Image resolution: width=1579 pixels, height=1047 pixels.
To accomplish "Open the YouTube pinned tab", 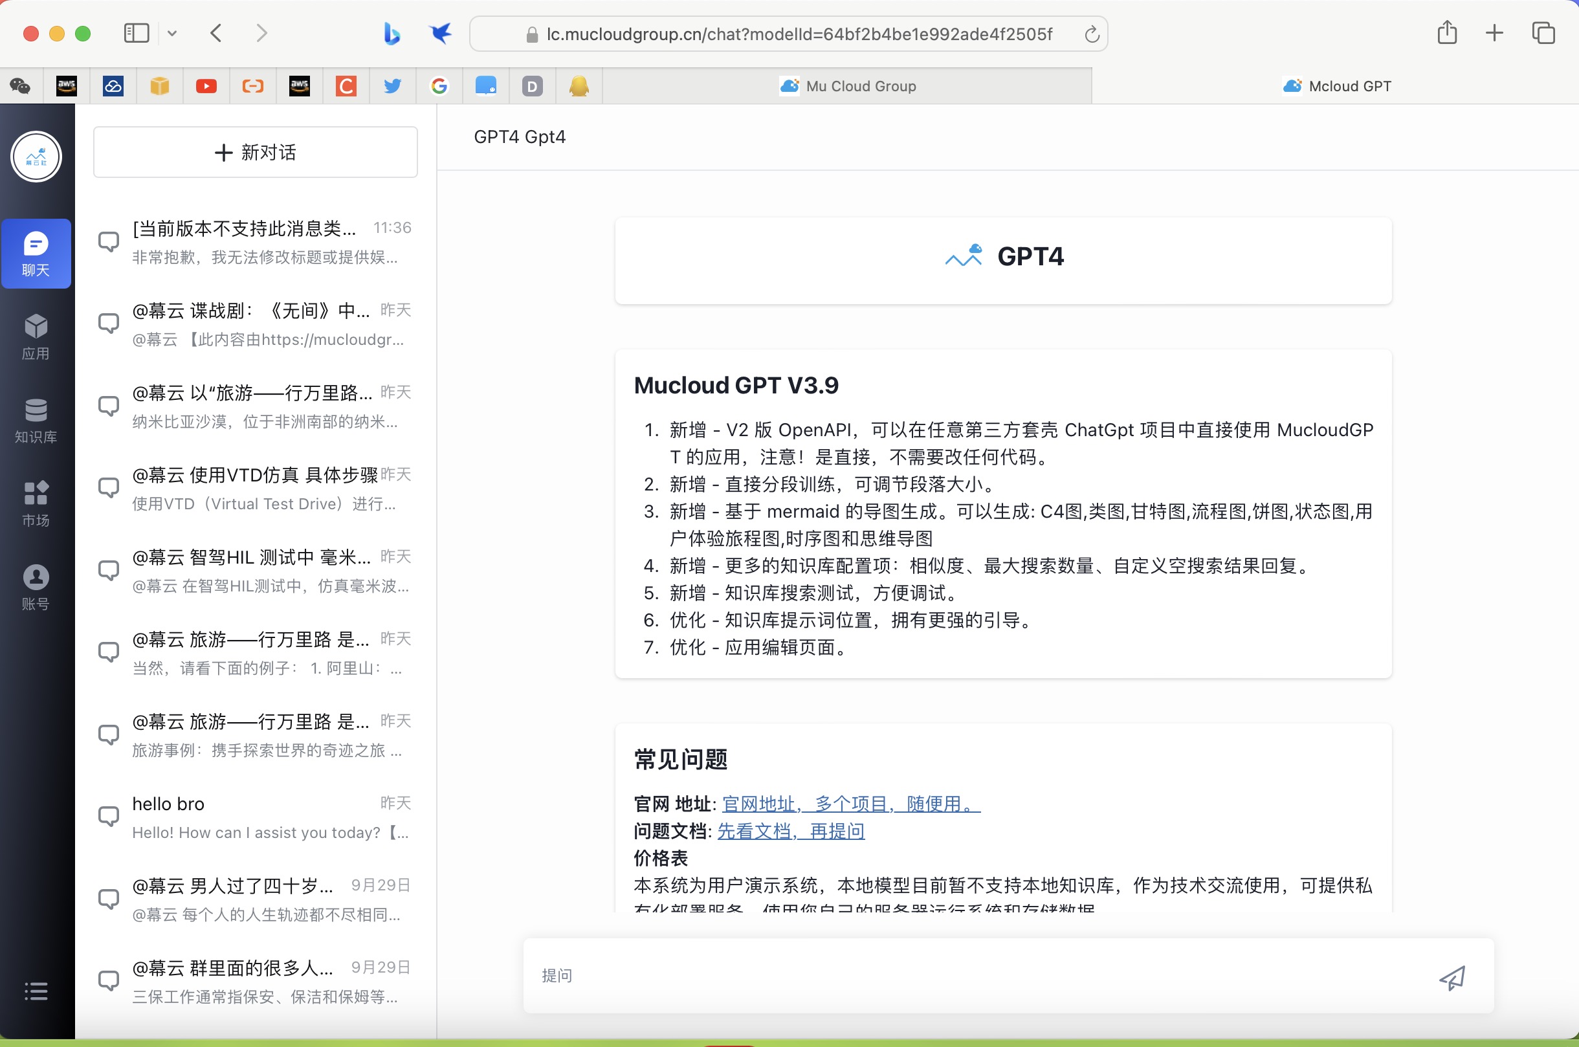I will tap(206, 86).
